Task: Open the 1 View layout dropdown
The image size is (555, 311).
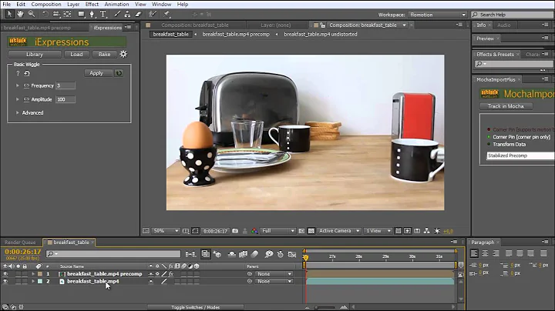Action: tap(378, 231)
